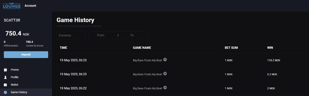Click the Game History clock icon
Viewport: 309px width, 96px height.
click(5, 92)
